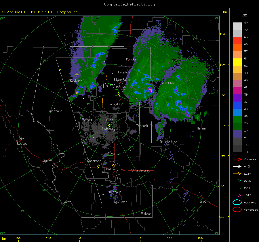Click the yellow V marker northeast of Calgary
This screenshot has width=259, height=242.
coord(120,165)
